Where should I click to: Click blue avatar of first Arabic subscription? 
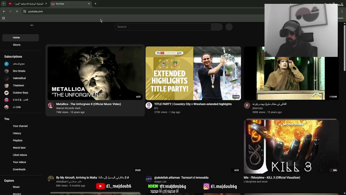7,64
